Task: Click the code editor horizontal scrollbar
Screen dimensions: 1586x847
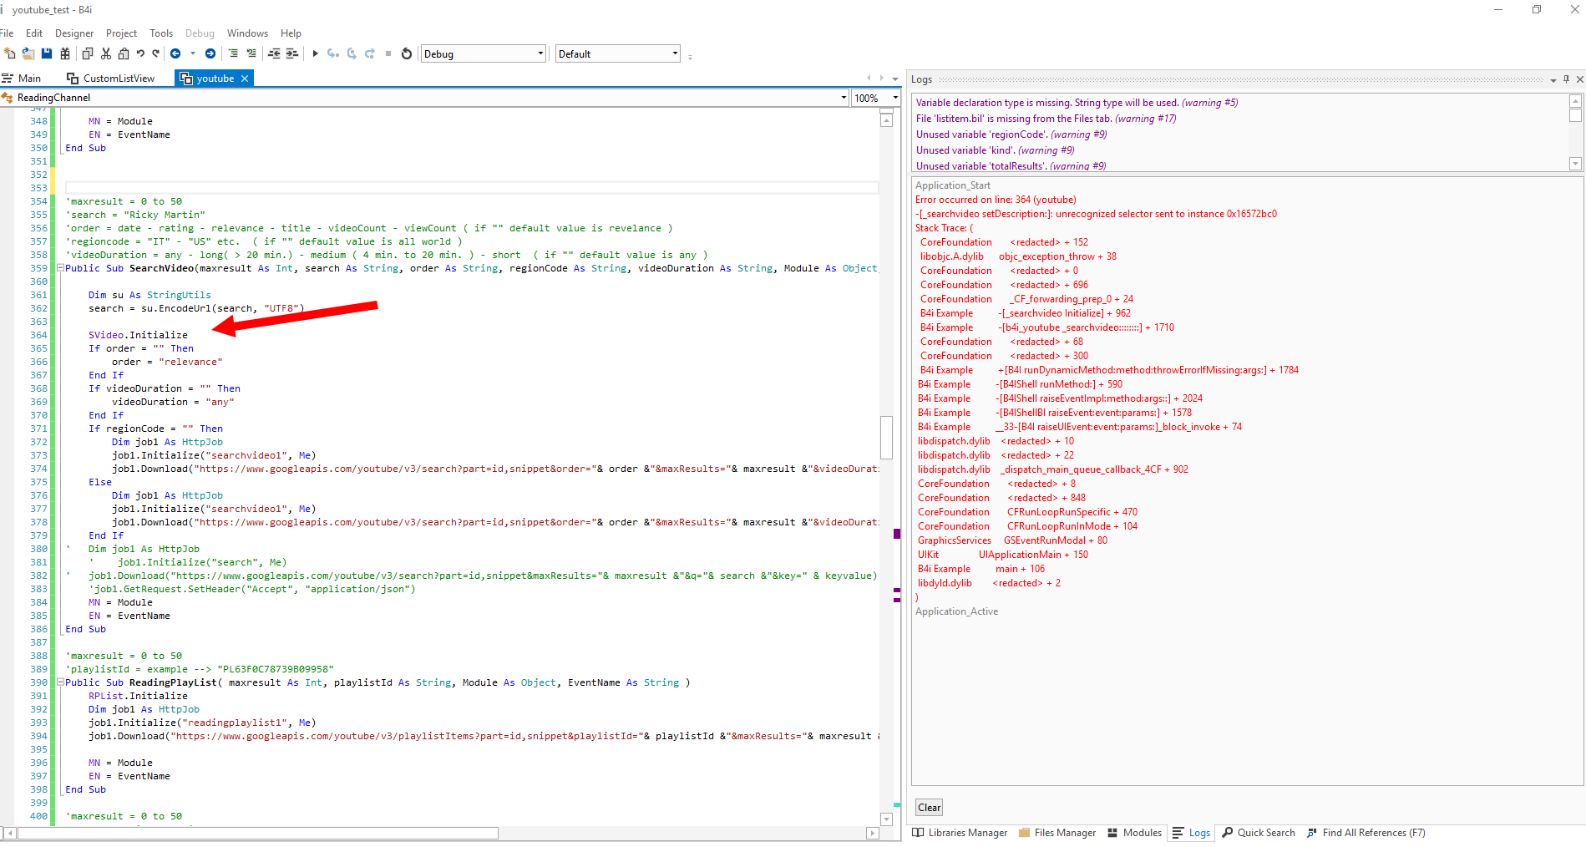Action: tap(259, 833)
